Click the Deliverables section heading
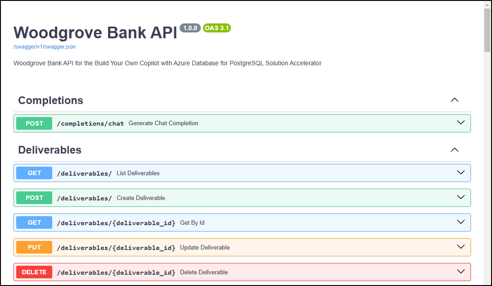Viewport: 492px width, 286px height. pyautogui.click(x=50, y=150)
